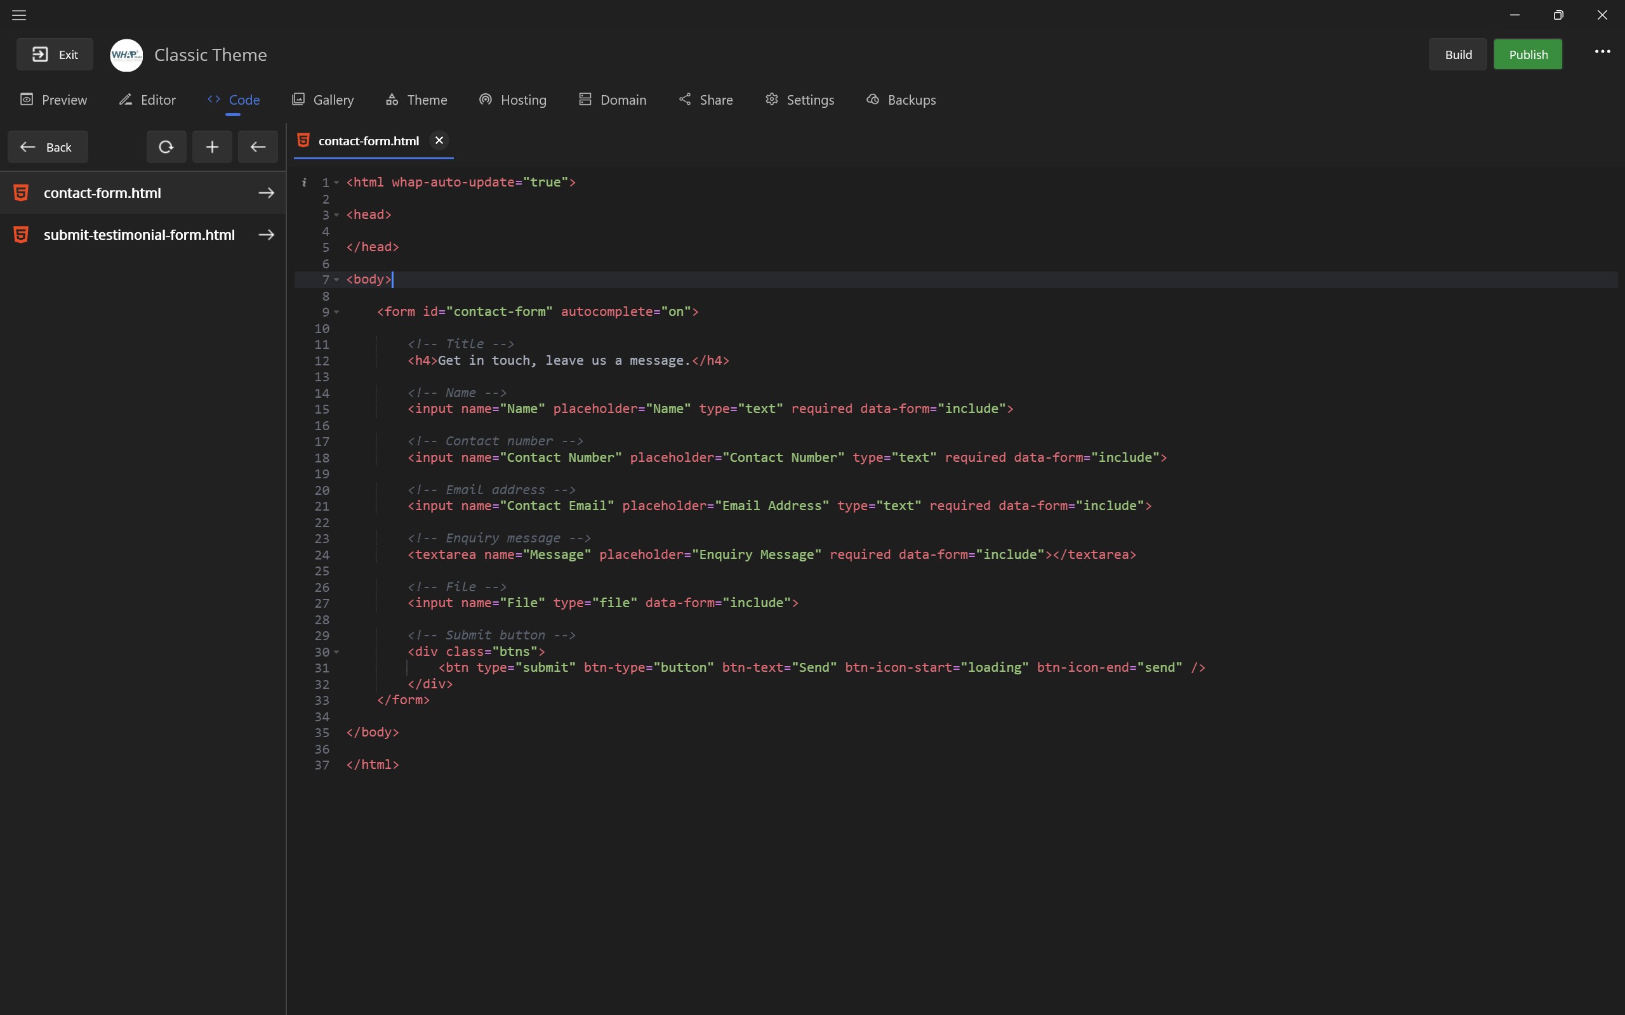Click the WHAP logo avatar
This screenshot has height=1015, width=1625.
[x=126, y=55]
